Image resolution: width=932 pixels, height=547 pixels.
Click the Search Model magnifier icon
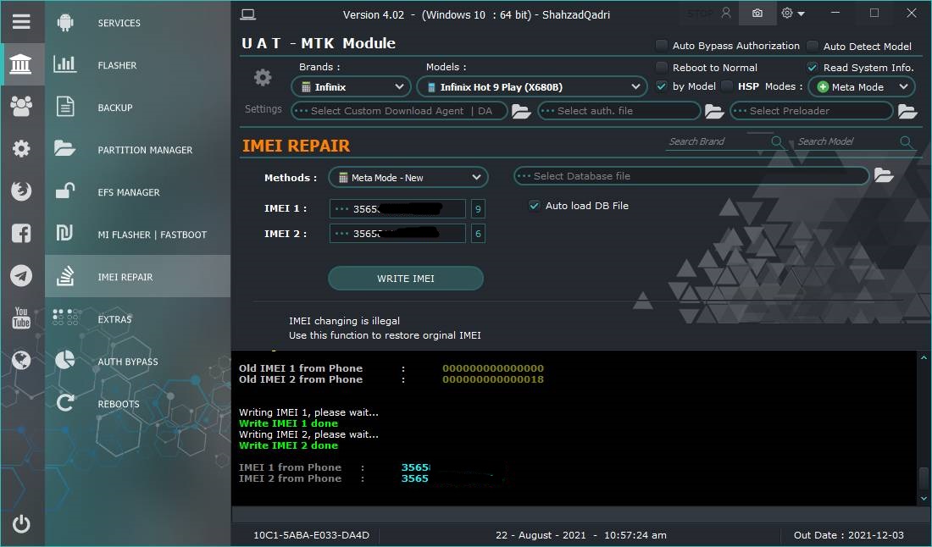906,141
